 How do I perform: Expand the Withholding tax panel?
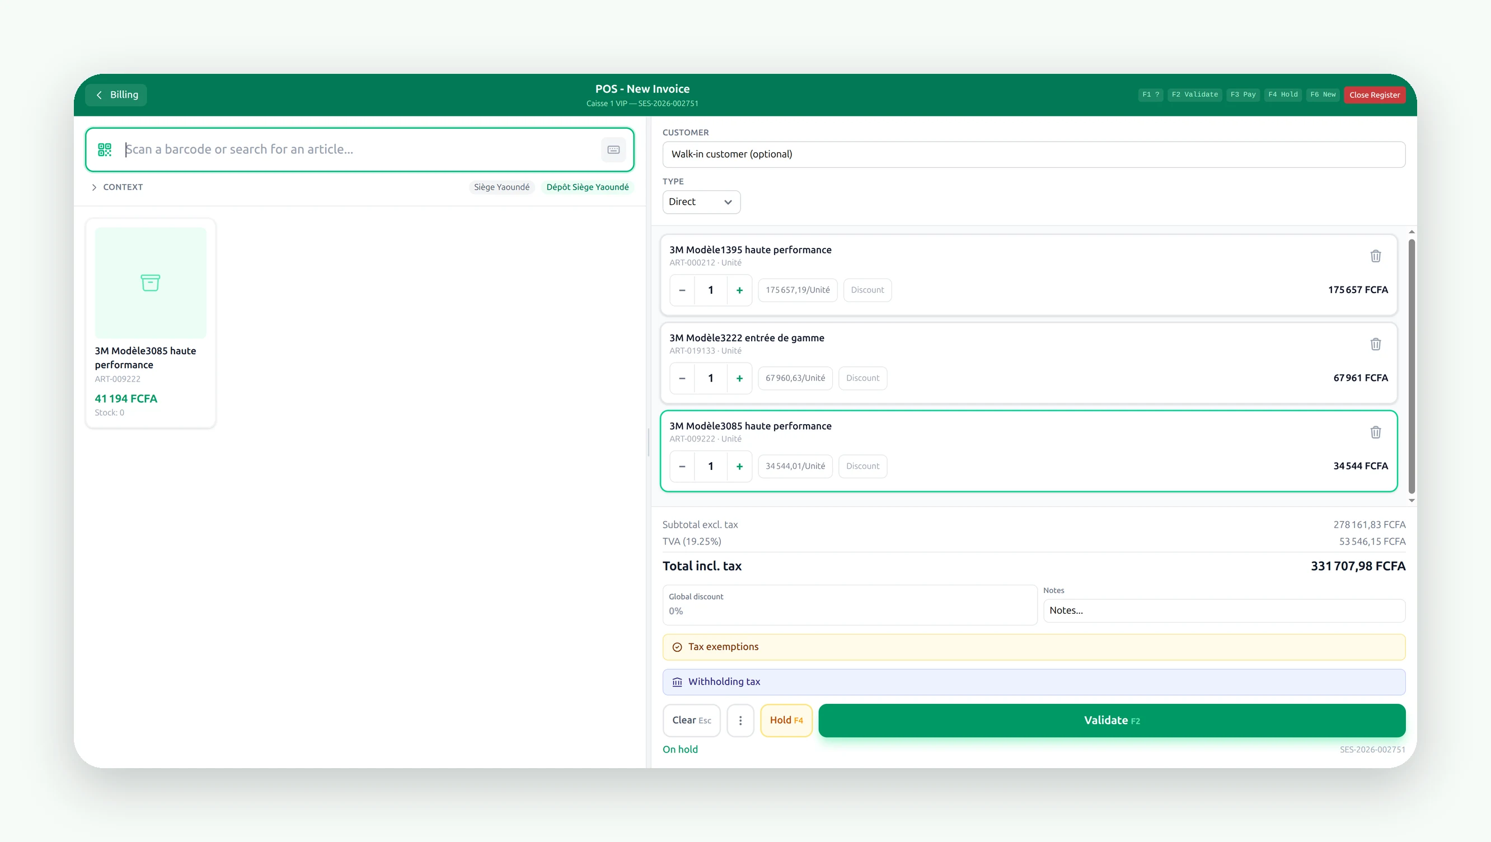(1034, 681)
